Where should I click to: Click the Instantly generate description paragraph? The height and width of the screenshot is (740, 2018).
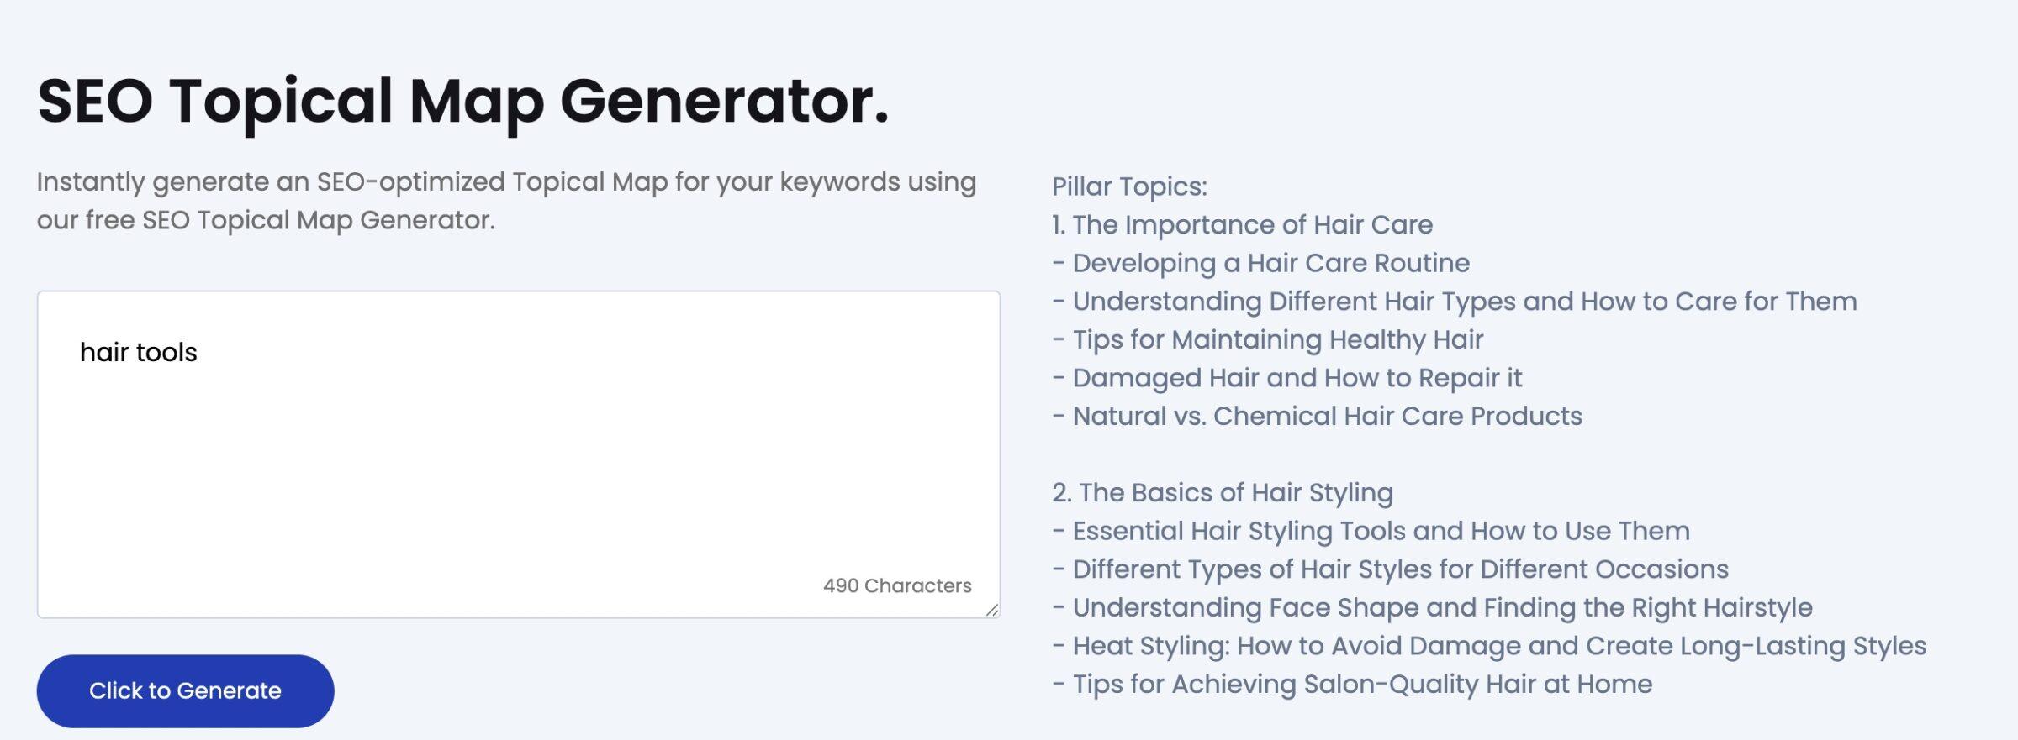[x=506, y=201]
